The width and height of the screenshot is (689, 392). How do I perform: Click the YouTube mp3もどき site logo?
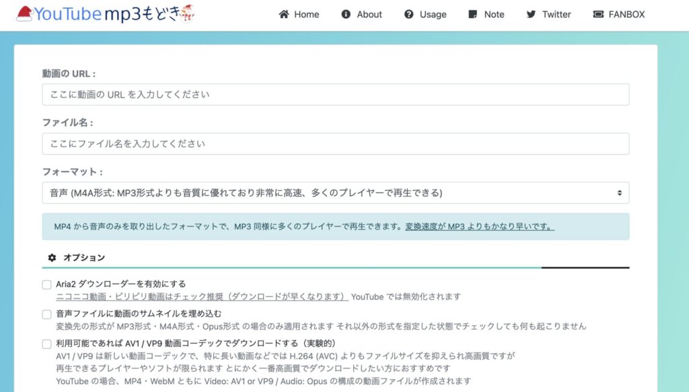[x=106, y=13]
